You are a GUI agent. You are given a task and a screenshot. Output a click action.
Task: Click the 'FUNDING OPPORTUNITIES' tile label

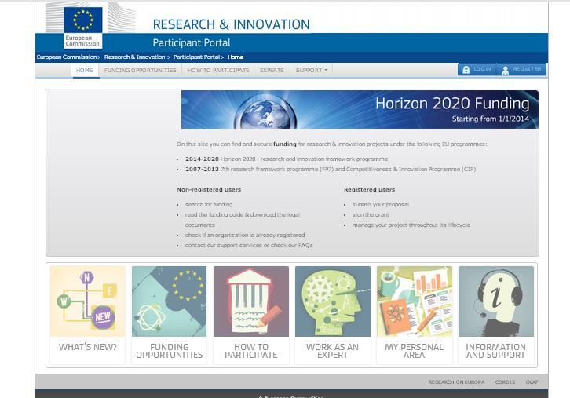(170, 351)
